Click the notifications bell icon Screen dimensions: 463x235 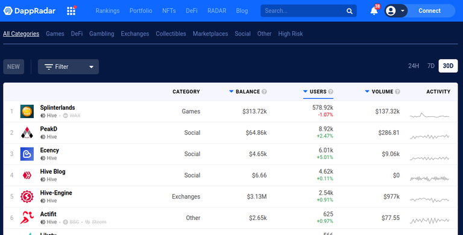point(374,11)
